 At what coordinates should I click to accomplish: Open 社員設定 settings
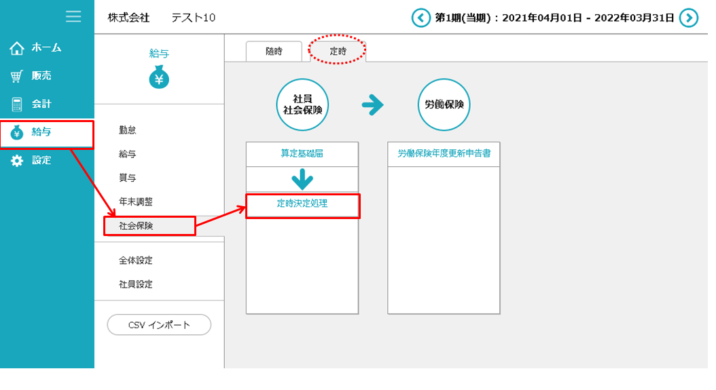tap(136, 284)
